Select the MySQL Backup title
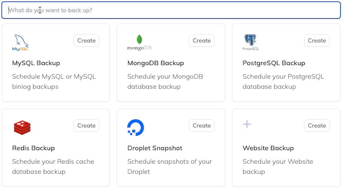Image resolution: width=343 pixels, height=189 pixels. tap(36, 63)
